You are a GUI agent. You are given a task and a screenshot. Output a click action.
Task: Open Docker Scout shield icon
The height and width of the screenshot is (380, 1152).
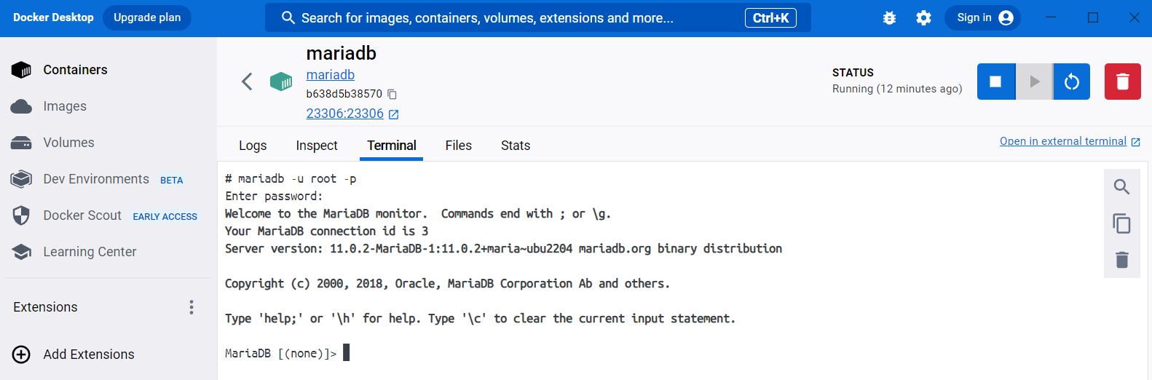pos(21,215)
